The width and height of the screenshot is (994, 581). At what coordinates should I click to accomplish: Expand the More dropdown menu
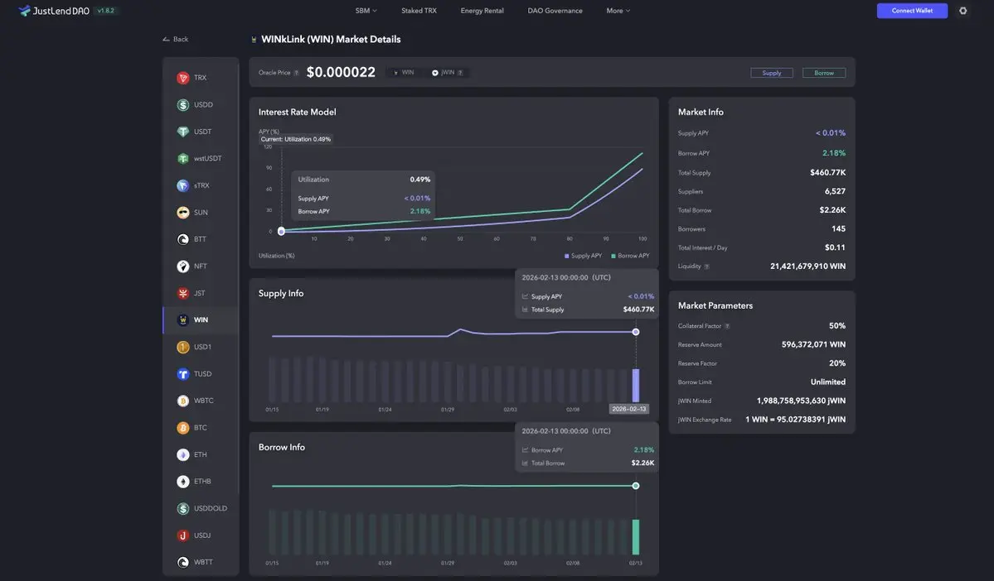click(x=618, y=11)
